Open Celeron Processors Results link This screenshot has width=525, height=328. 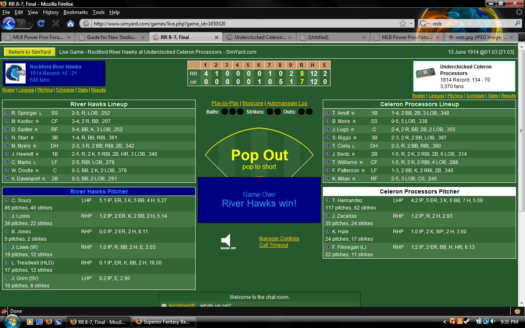point(508,96)
